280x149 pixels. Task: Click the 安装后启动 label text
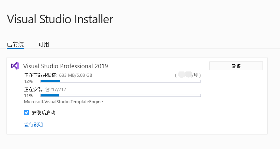[x=44, y=113]
